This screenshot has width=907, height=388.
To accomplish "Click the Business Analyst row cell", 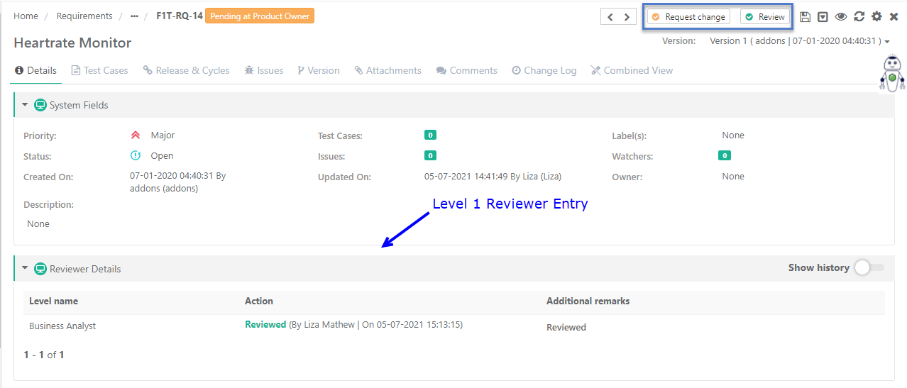I will (x=62, y=326).
